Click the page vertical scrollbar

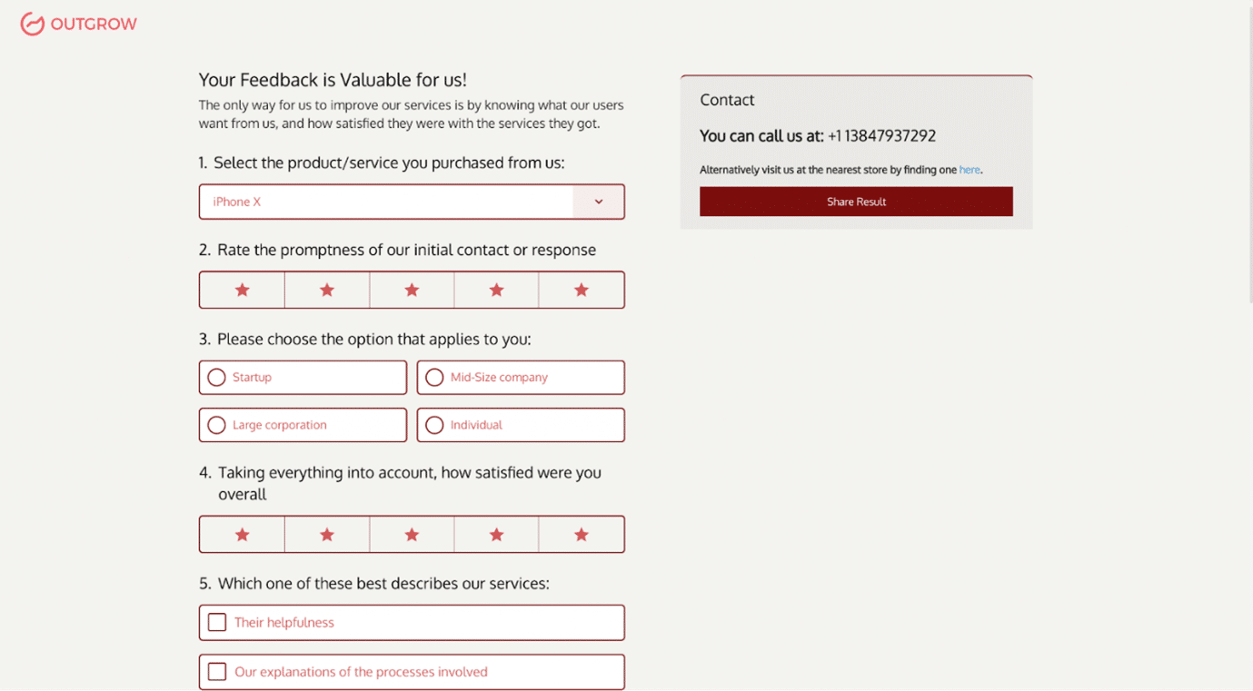coord(1248,154)
